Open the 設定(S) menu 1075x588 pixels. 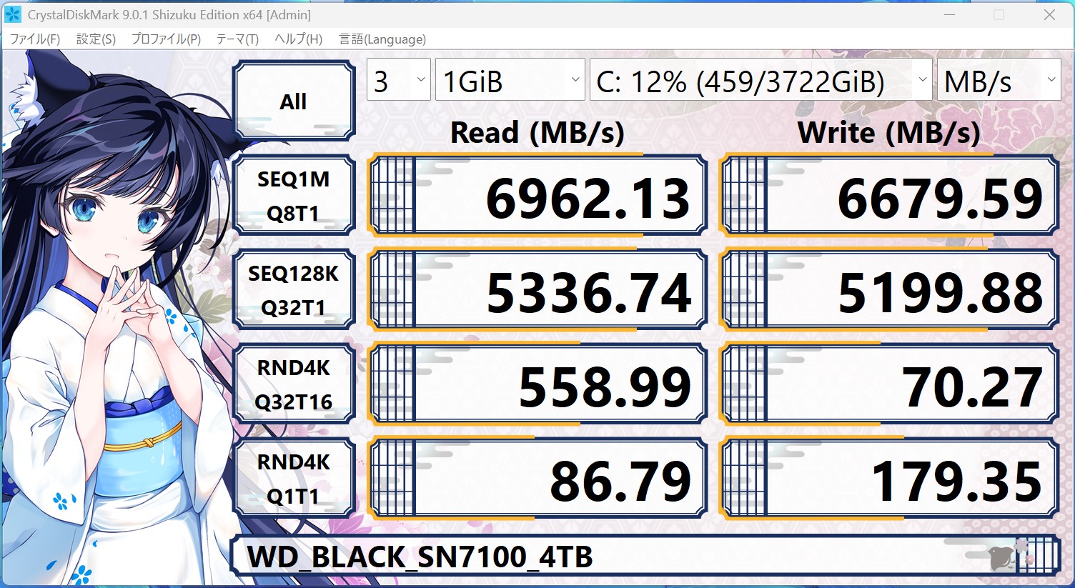96,39
